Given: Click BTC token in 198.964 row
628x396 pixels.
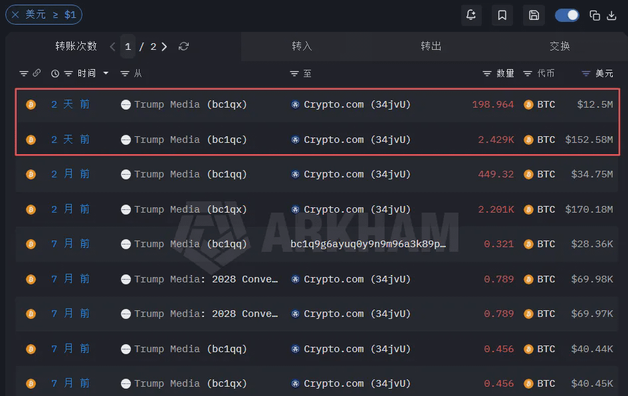Looking at the screenshot, I should click(540, 105).
